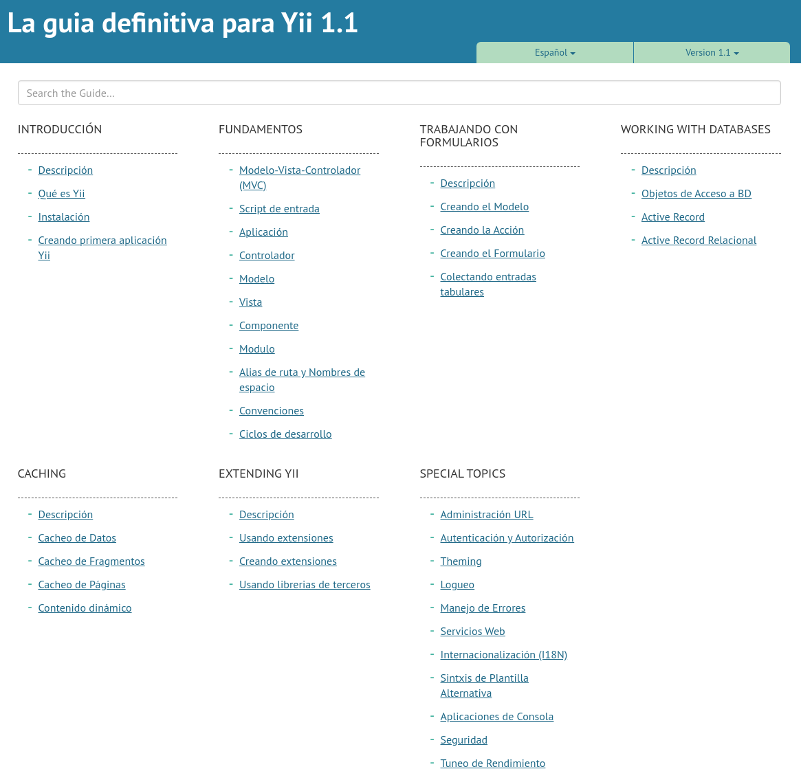Open the Theming link
This screenshot has height=780, width=801.
[x=461, y=561]
